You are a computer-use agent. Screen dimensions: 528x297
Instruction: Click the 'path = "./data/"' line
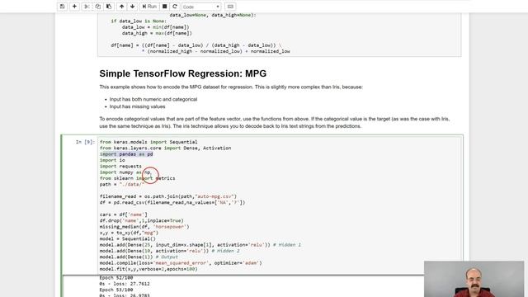pyautogui.click(x=122, y=185)
